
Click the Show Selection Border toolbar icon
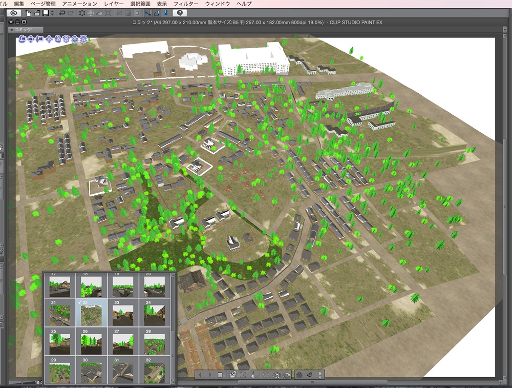pos(137,13)
